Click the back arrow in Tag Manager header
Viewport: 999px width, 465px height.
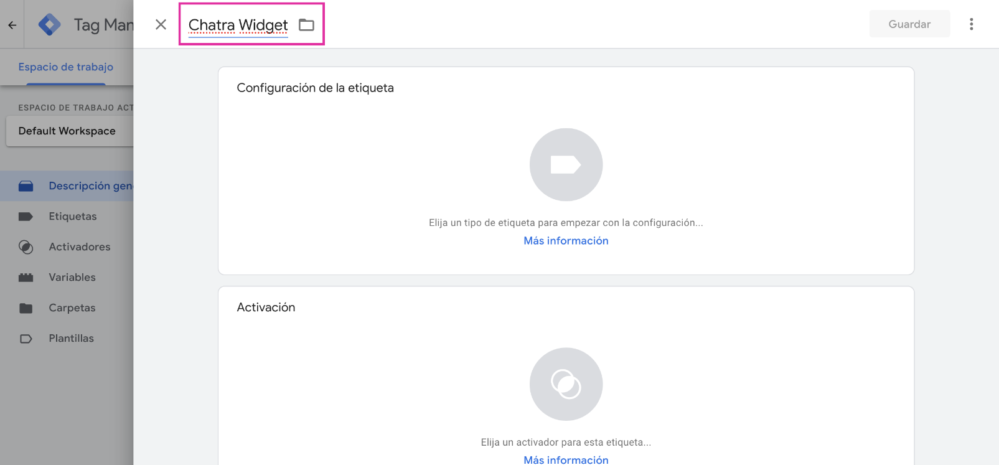[x=12, y=25]
